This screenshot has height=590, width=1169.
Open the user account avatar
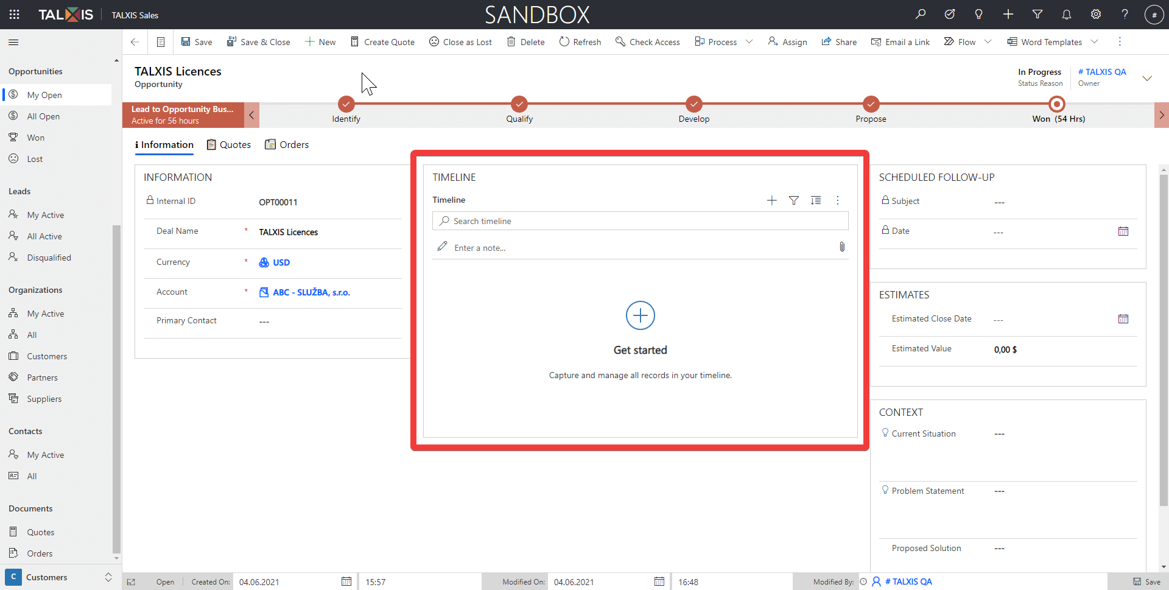click(1154, 15)
